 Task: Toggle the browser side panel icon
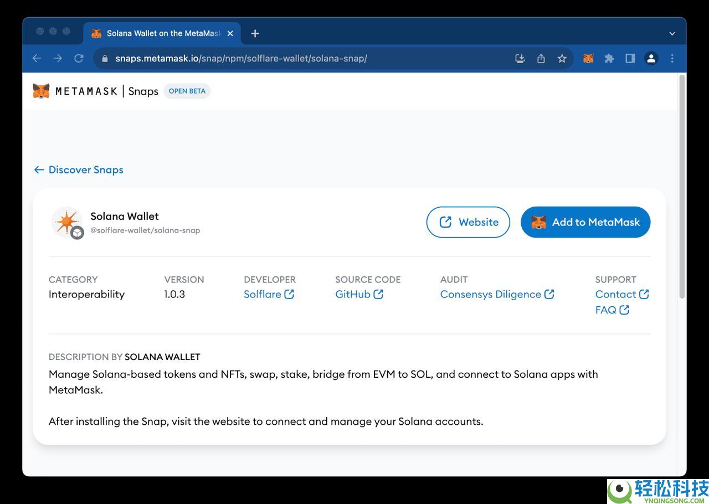tap(630, 58)
